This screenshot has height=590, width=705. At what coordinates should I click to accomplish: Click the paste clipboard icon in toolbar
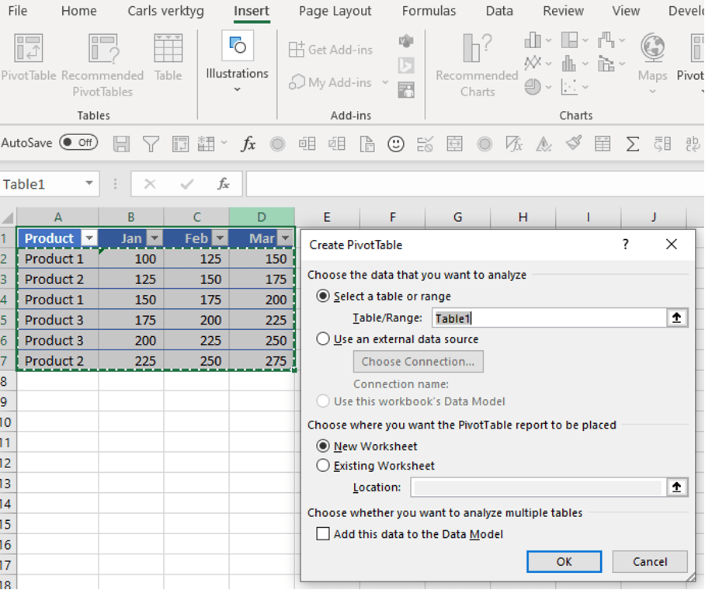367,144
